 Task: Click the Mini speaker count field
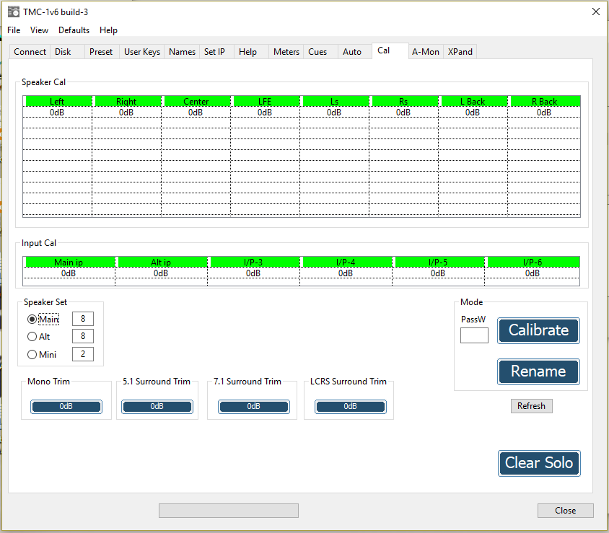83,353
